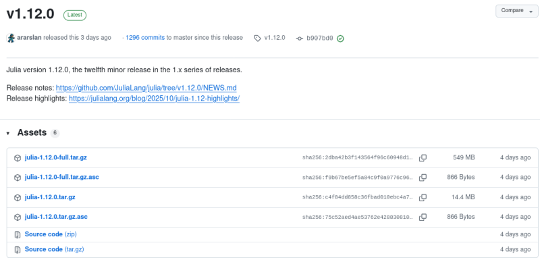
Task: Click package icon for julia-1.12.0-full.tar.gz.asc
Action: (x=18, y=178)
